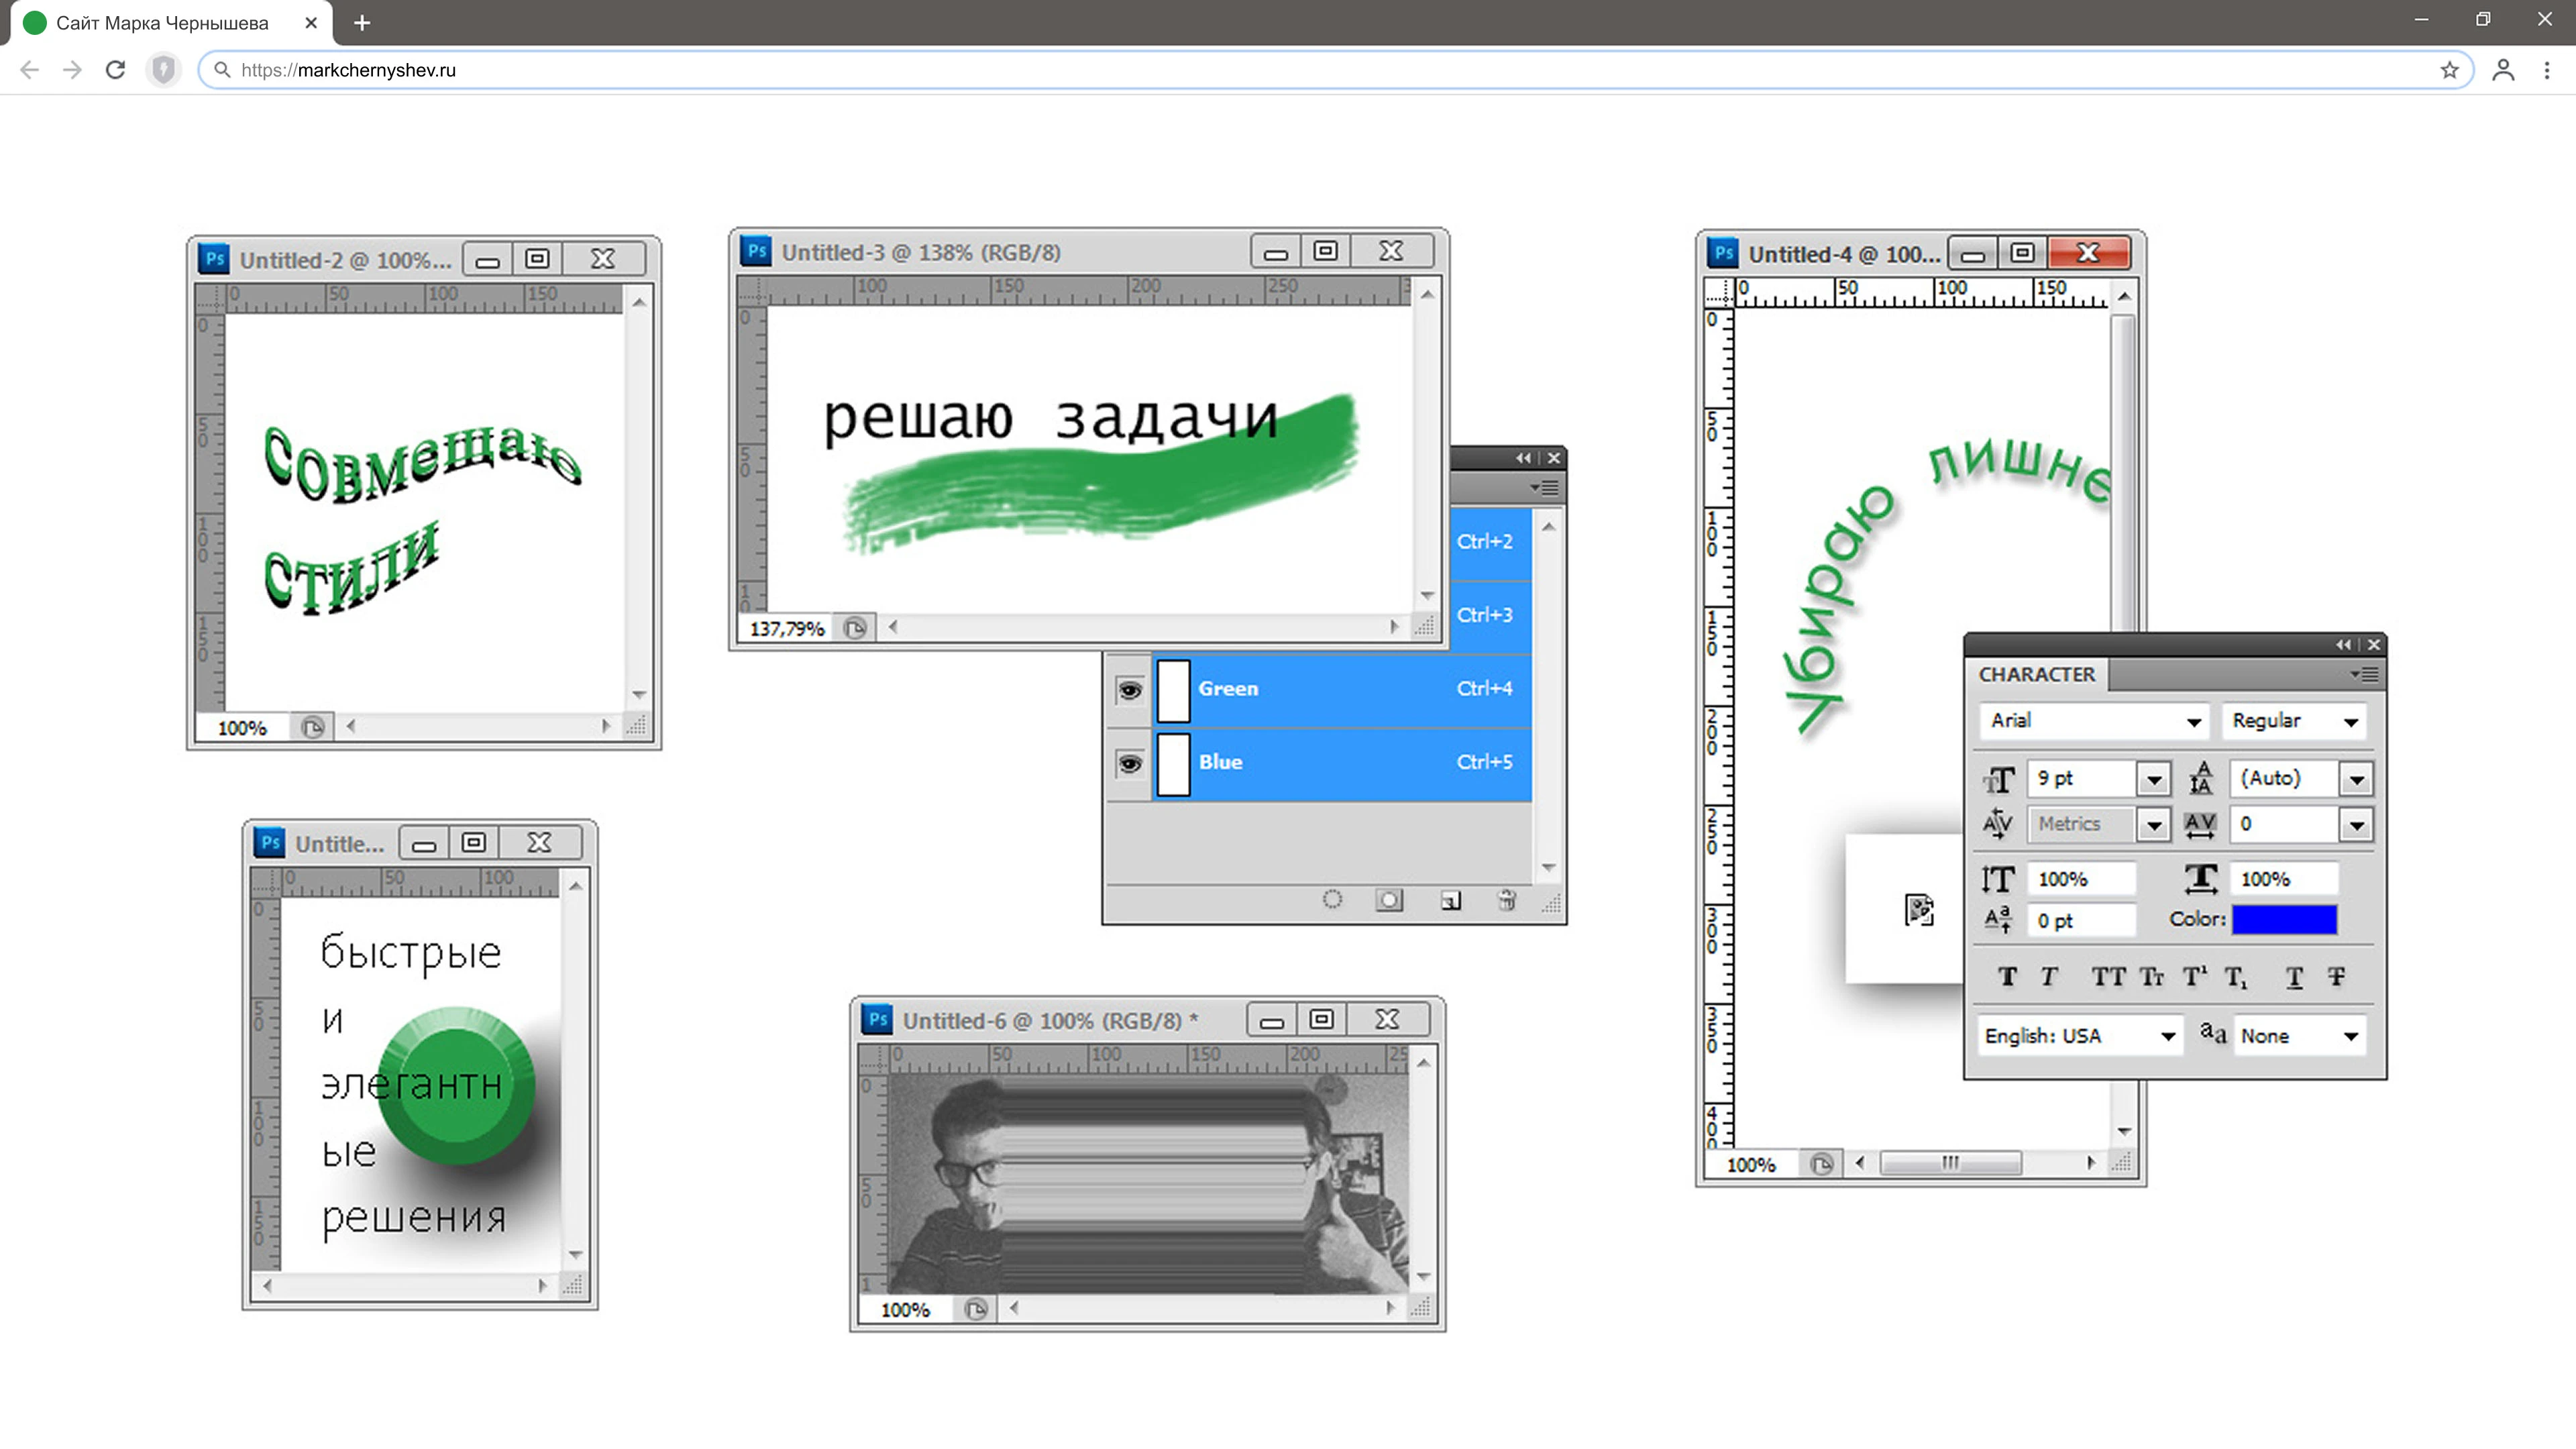Click the font size icon in Character panel
Screen dimensions: 2576x1449
(1999, 779)
